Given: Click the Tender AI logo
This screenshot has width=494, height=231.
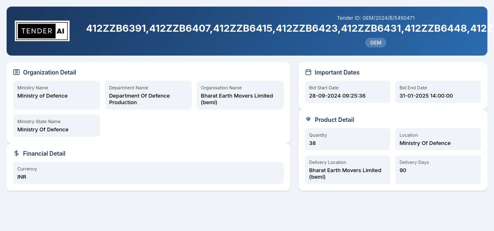Looking at the screenshot, I should click(x=42, y=31).
